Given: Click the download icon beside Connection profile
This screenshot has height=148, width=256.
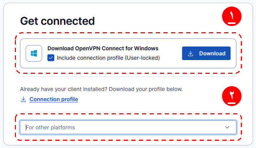Looking at the screenshot, I should click(x=24, y=99).
